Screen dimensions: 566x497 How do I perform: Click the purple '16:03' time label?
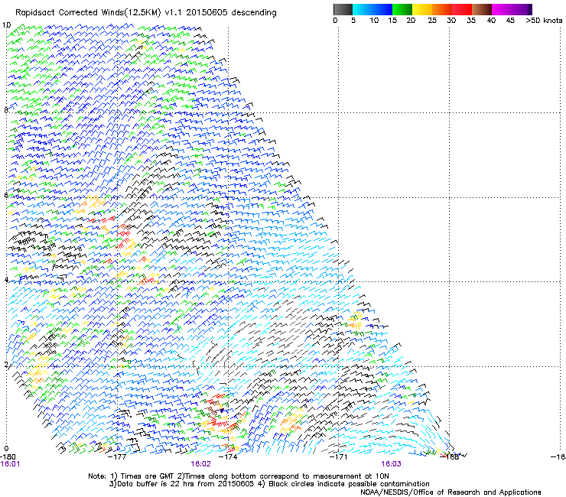click(392, 464)
